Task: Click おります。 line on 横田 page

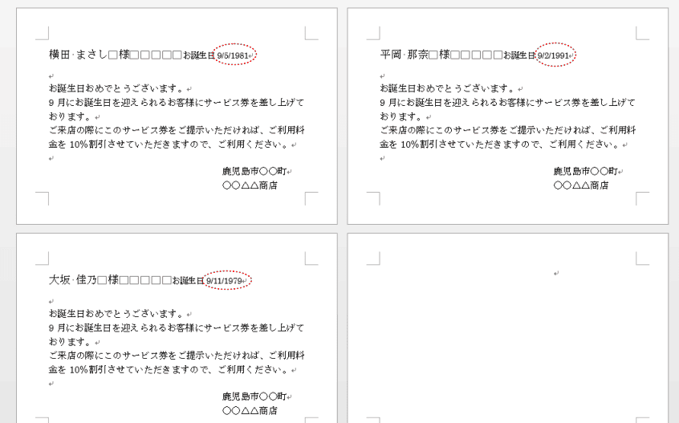Action: click(71, 116)
